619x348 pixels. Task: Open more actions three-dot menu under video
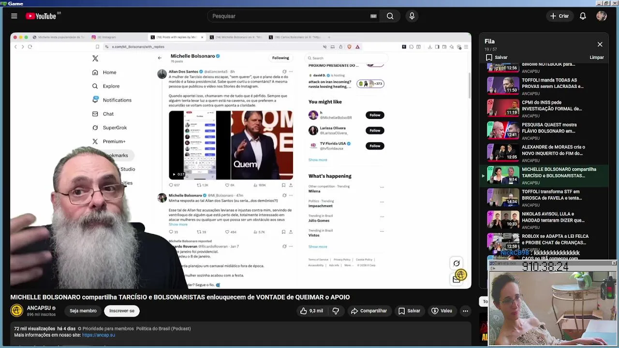pos(465,311)
